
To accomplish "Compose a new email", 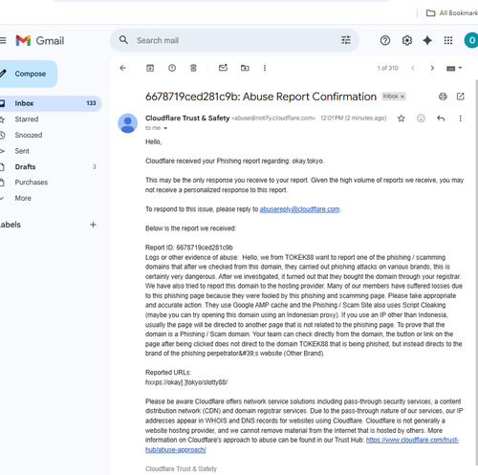I will 28,74.
